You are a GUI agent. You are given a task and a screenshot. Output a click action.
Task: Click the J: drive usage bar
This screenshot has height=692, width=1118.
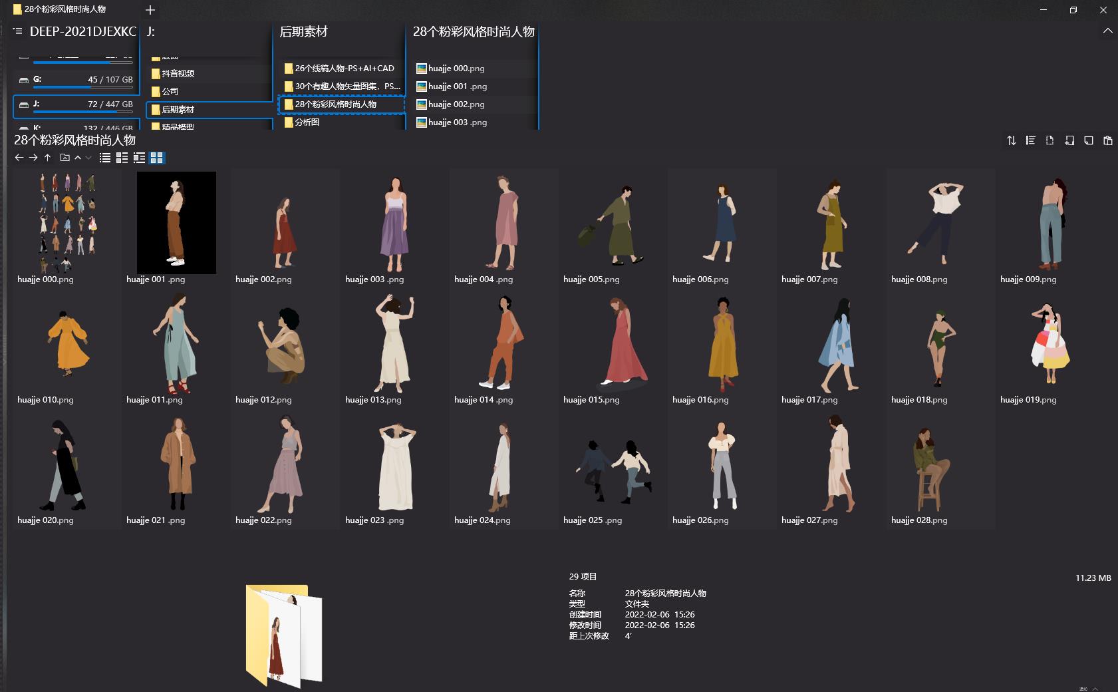(x=82, y=110)
